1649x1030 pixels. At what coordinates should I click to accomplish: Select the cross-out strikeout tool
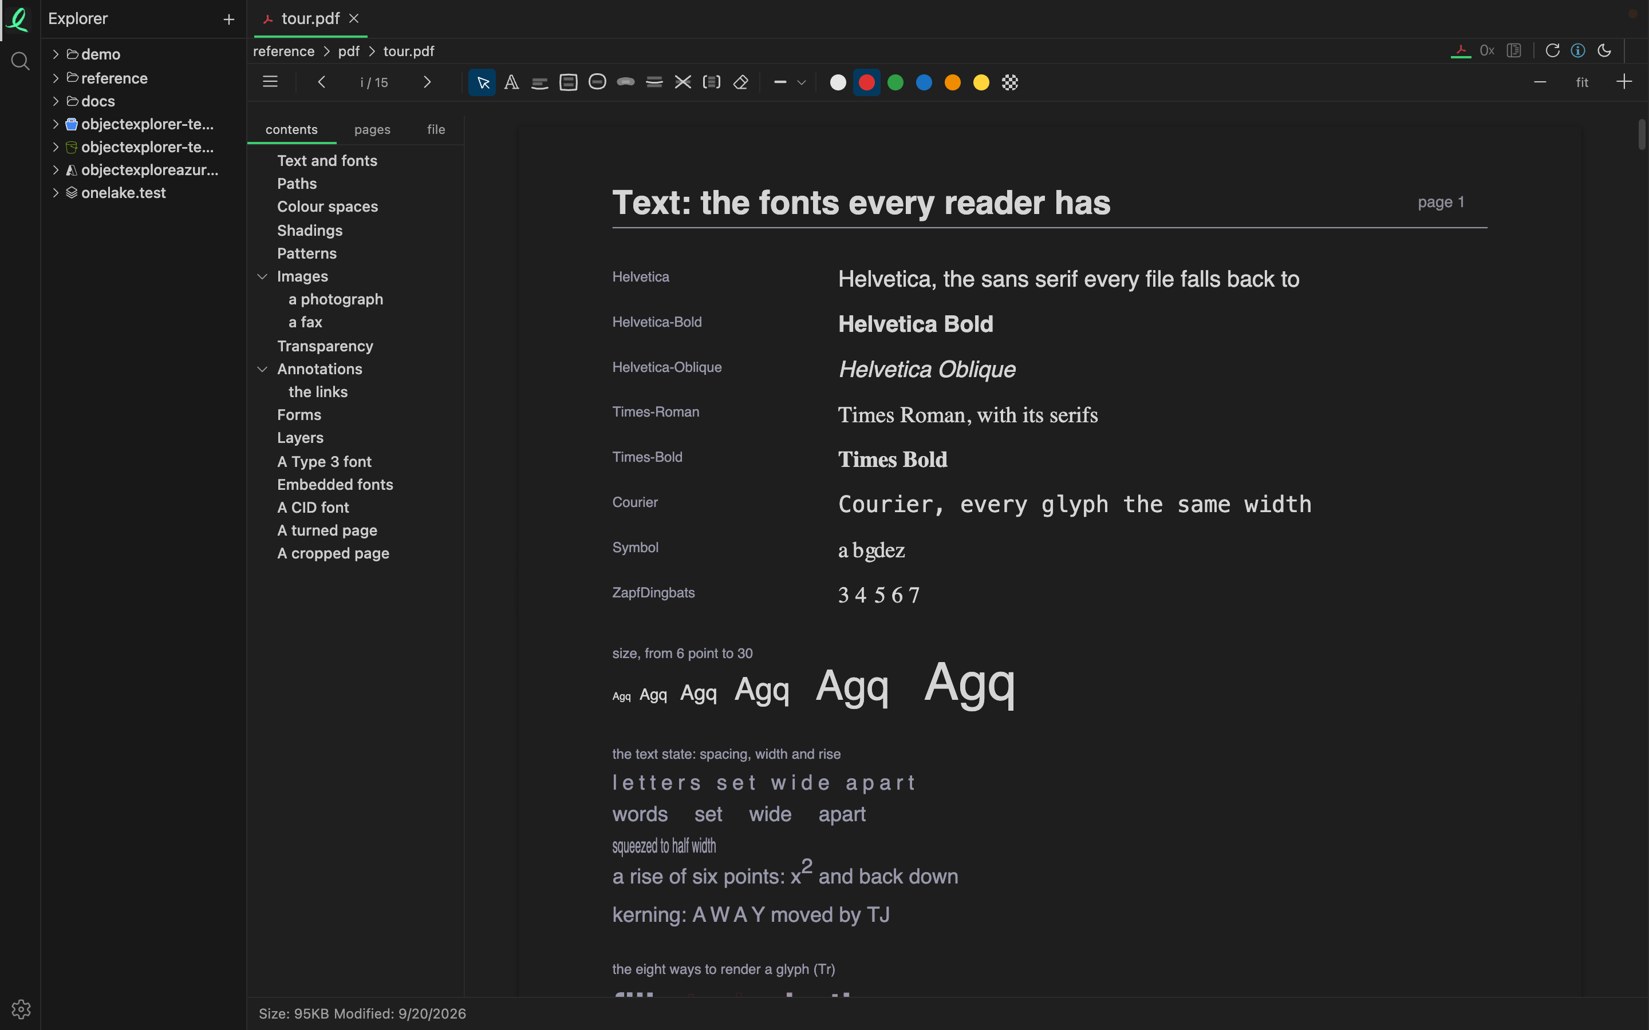point(683,82)
